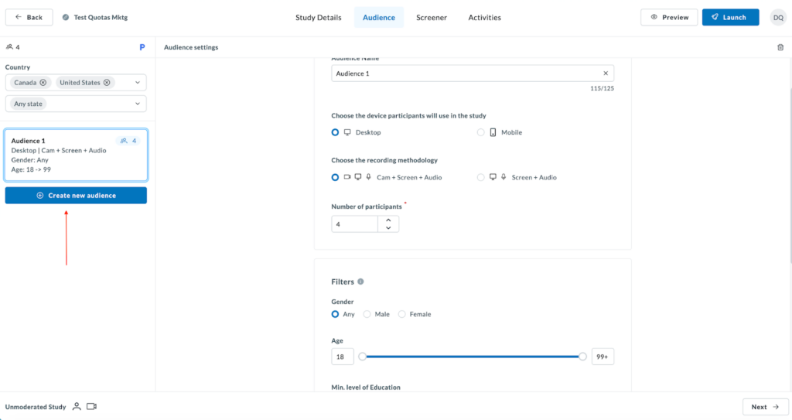This screenshot has width=792, height=420.
Task: Click the right handle of Age slider
Action: pos(582,357)
